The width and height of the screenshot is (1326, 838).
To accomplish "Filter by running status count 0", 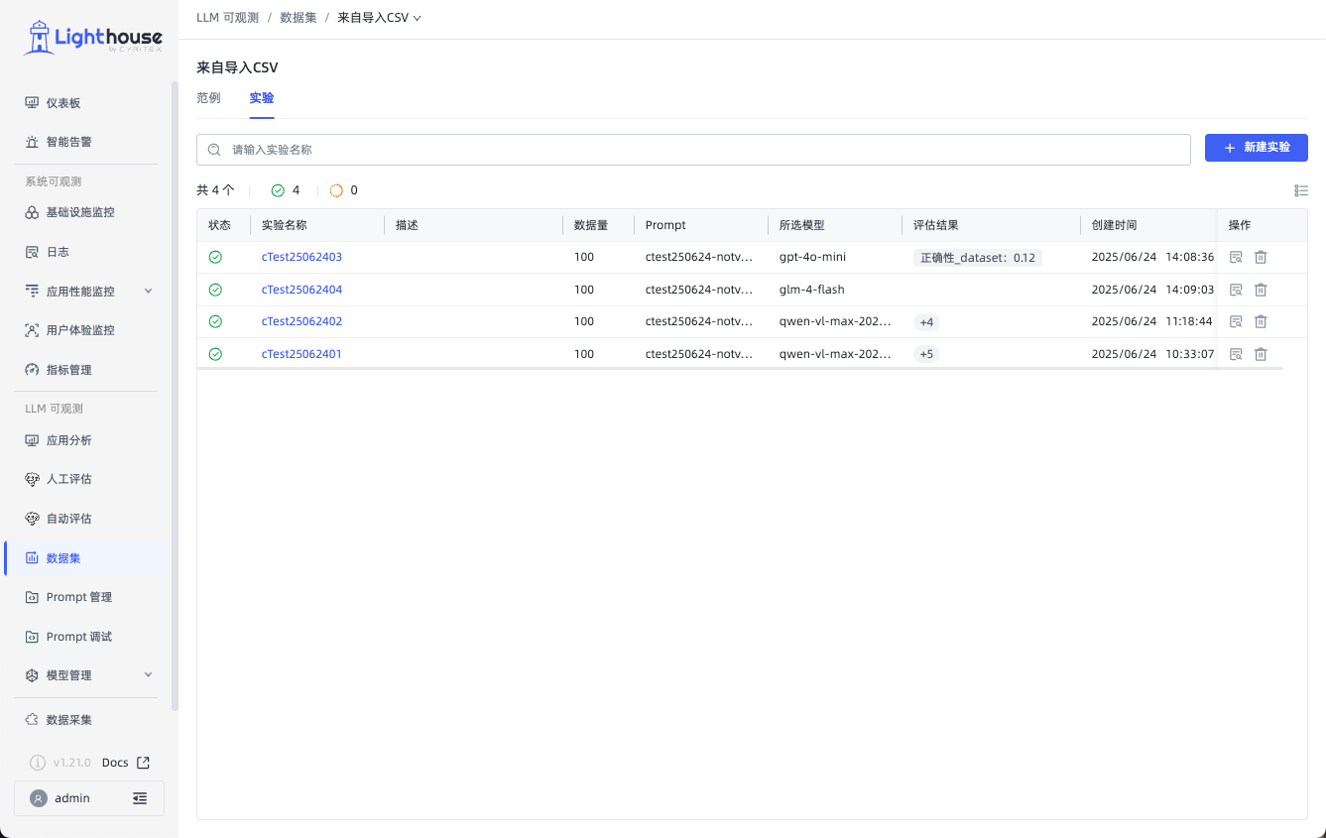I will pyautogui.click(x=343, y=190).
